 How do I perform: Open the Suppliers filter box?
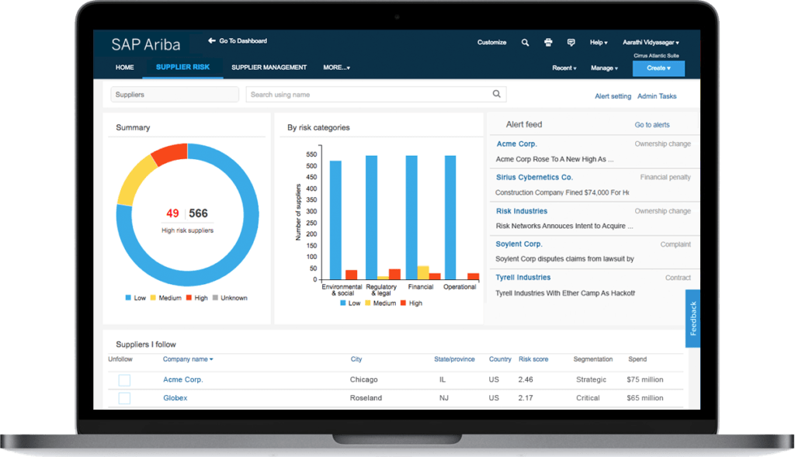[x=175, y=94]
